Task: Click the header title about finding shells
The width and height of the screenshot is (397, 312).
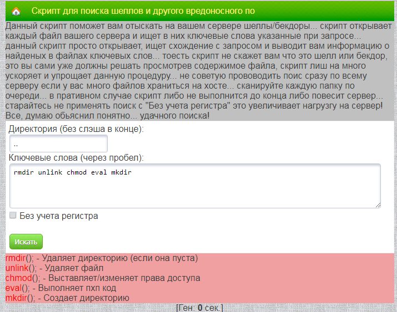Action: pos(143,11)
